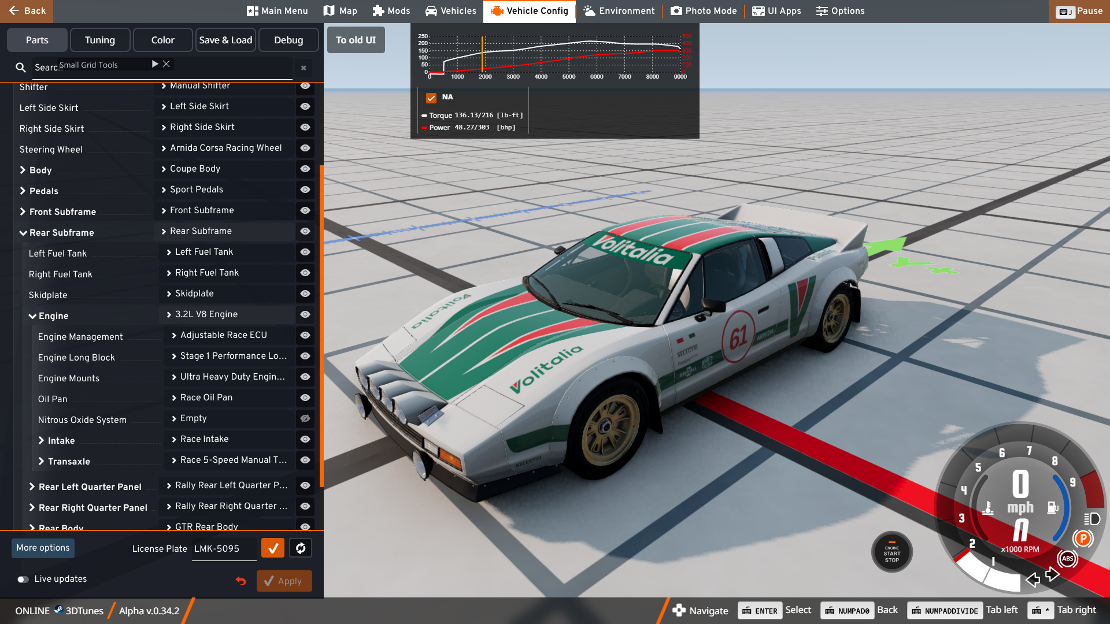
Task: Collapse the Rear Subframe tree item
Action: click(x=23, y=233)
